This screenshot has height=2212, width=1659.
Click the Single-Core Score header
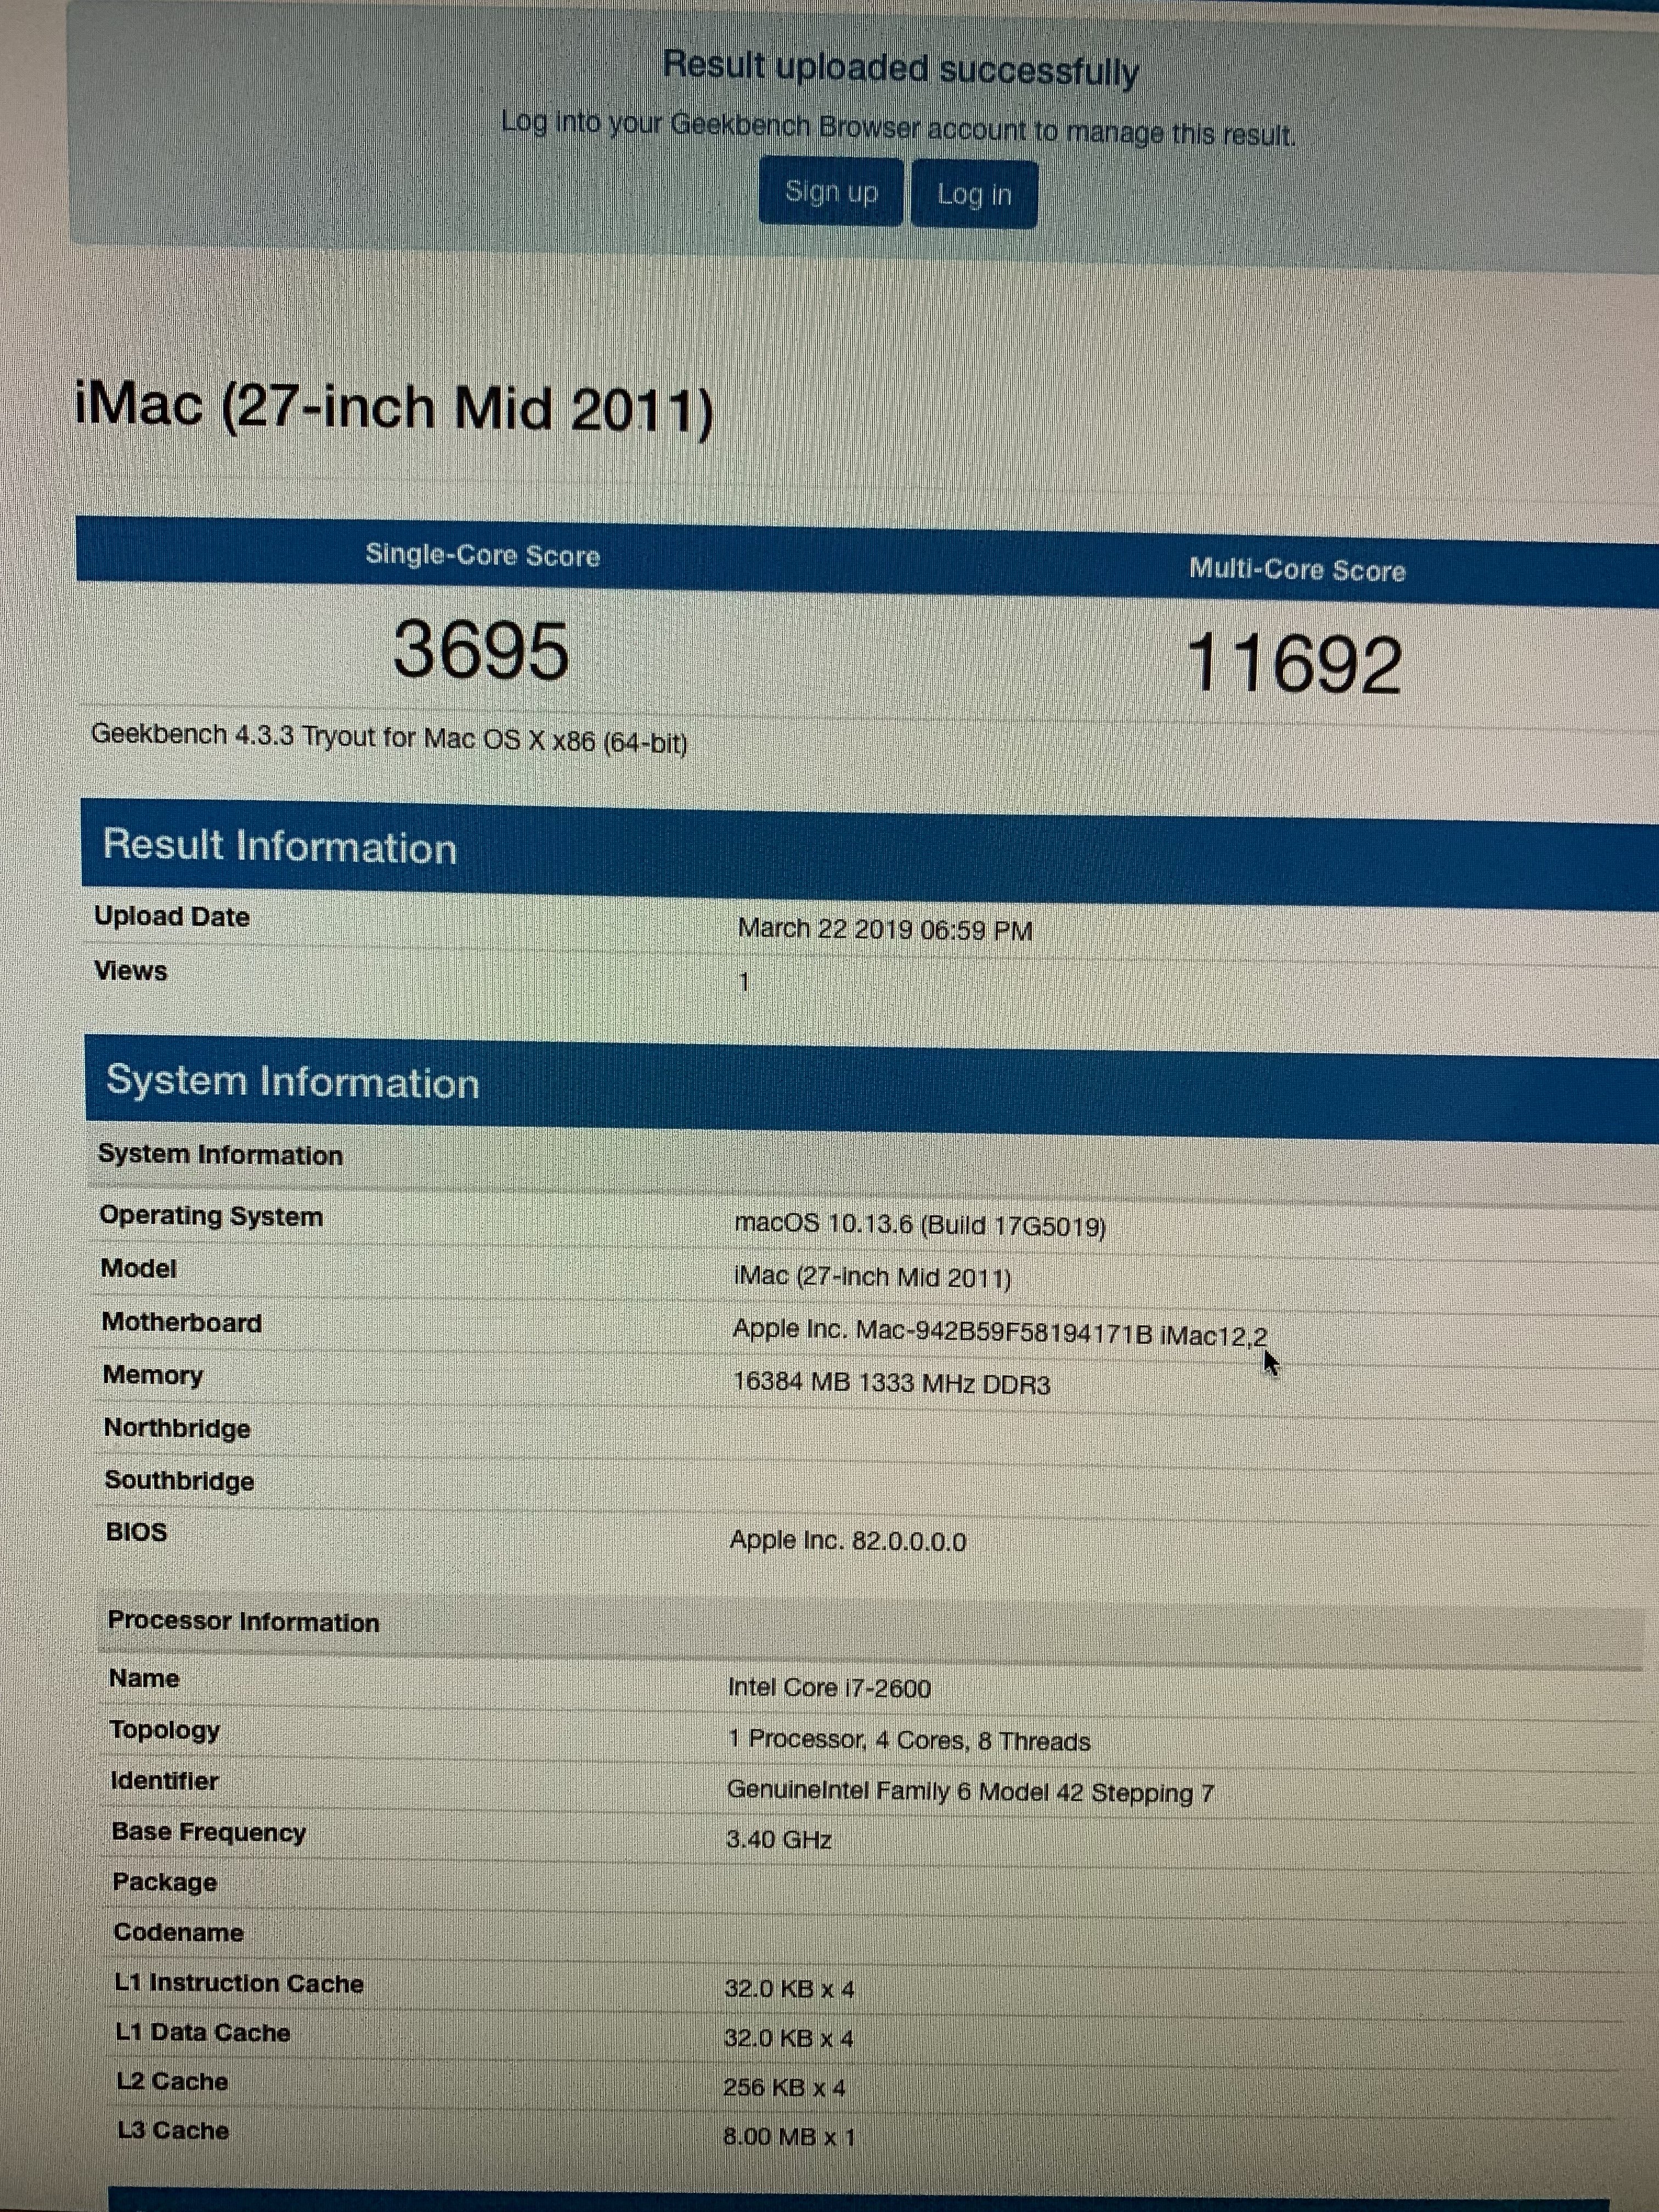[x=482, y=555]
